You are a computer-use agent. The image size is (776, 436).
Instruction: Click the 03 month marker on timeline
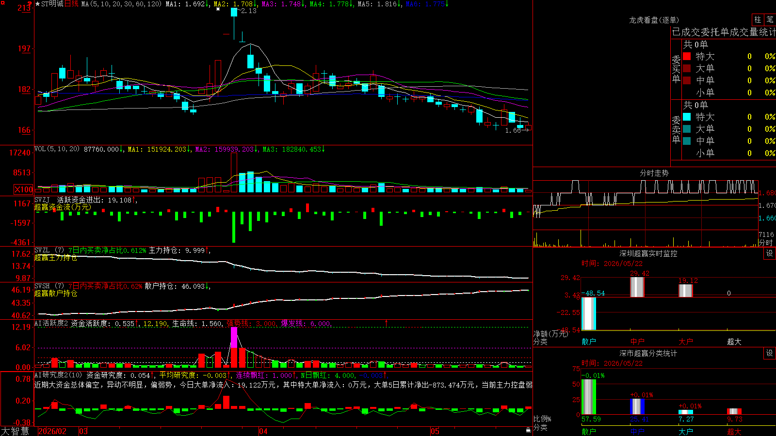[83, 431]
